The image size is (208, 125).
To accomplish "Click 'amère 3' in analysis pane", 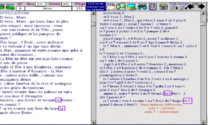I will pos(110,93).
